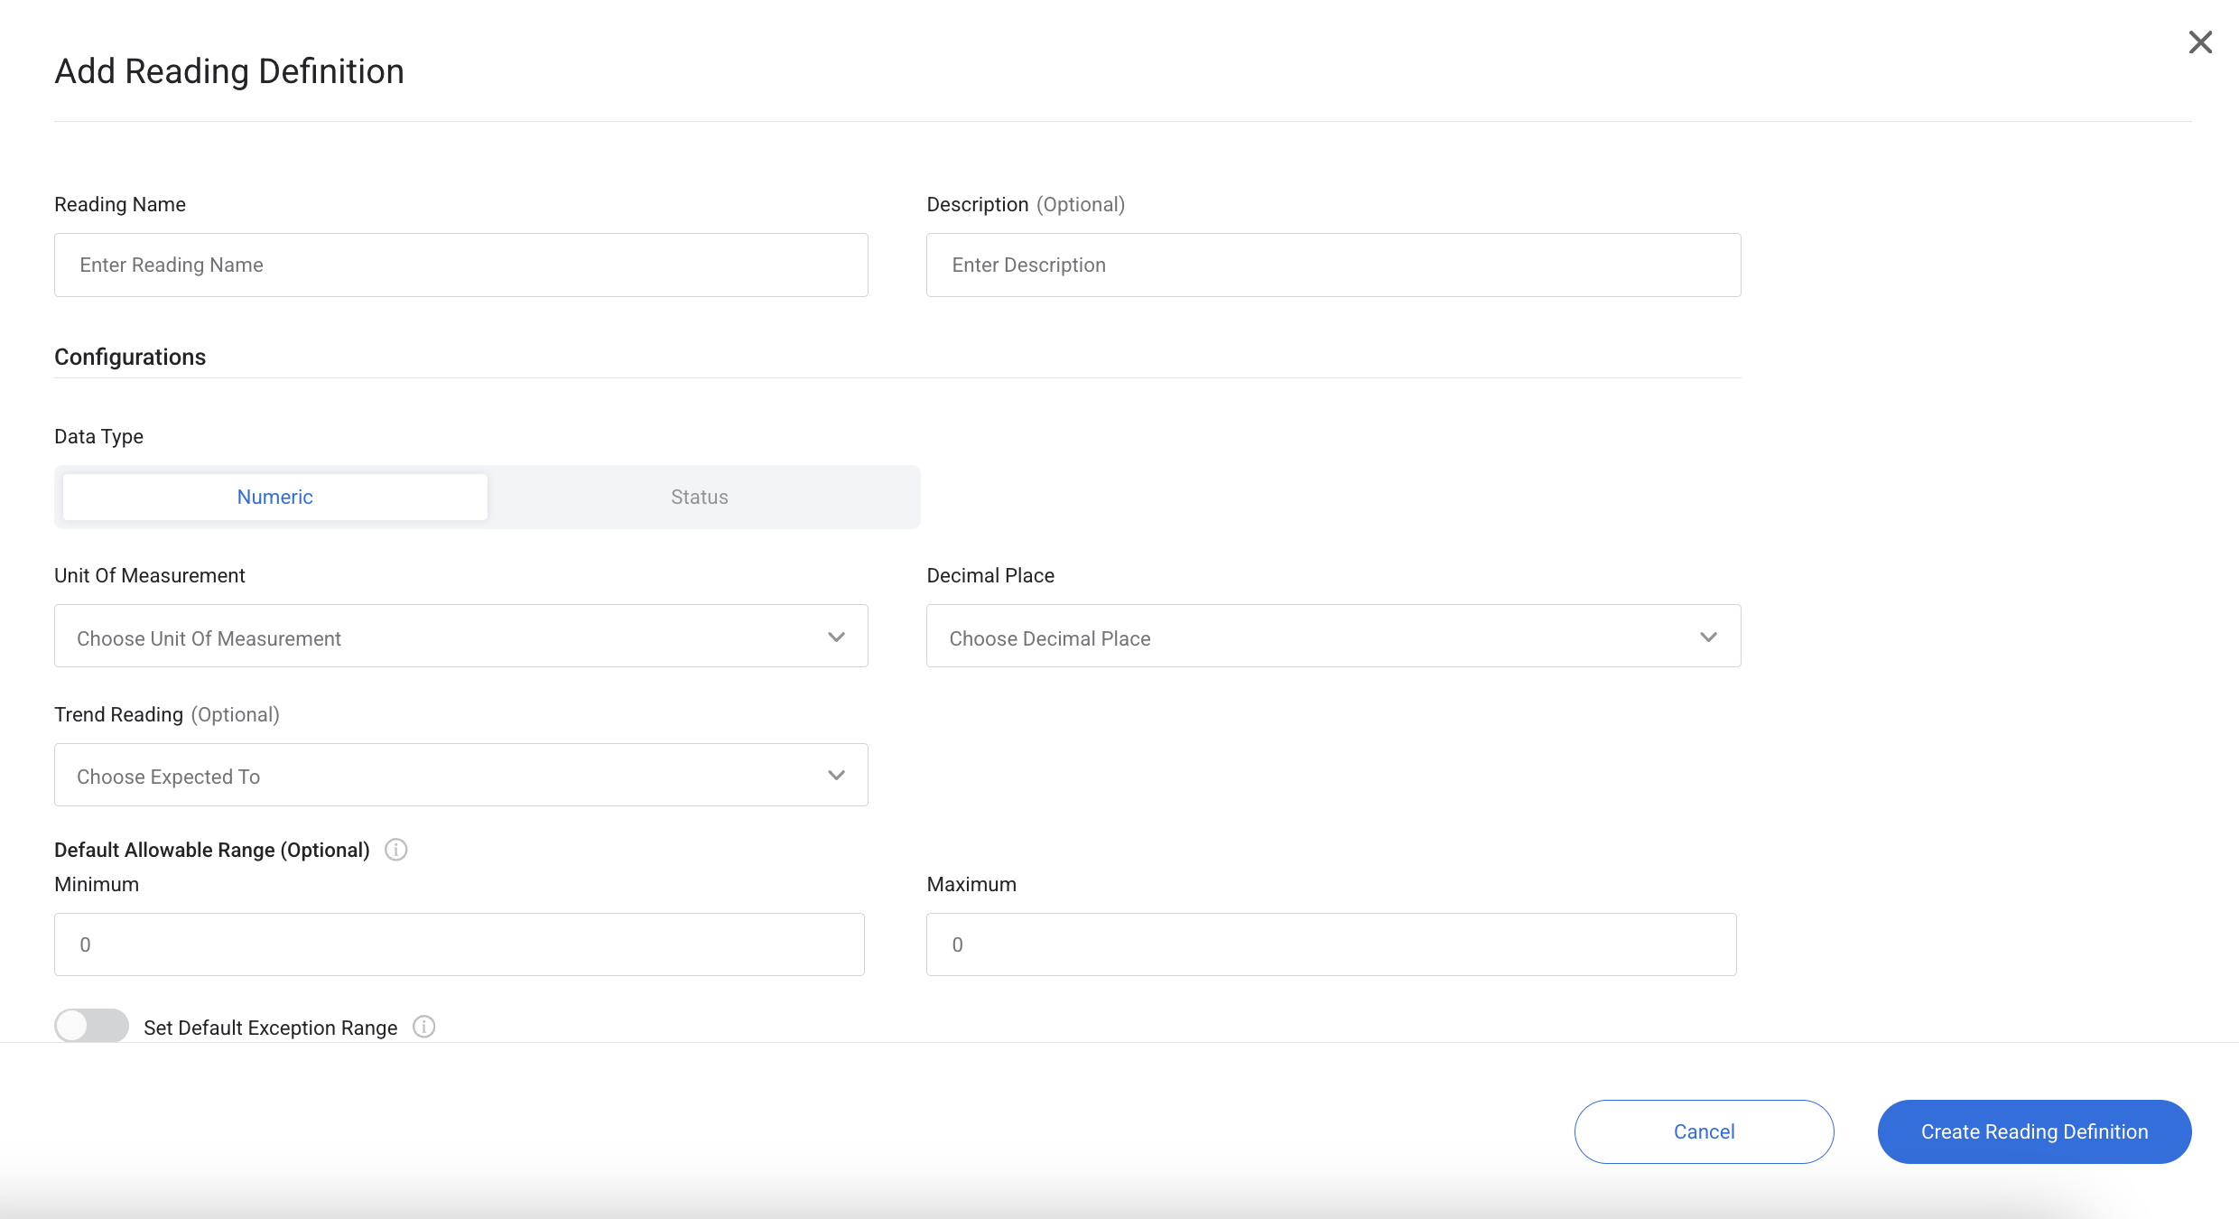This screenshot has height=1219, width=2239.
Task: Click the Trend Reading Optional label
Action: pos(166,714)
